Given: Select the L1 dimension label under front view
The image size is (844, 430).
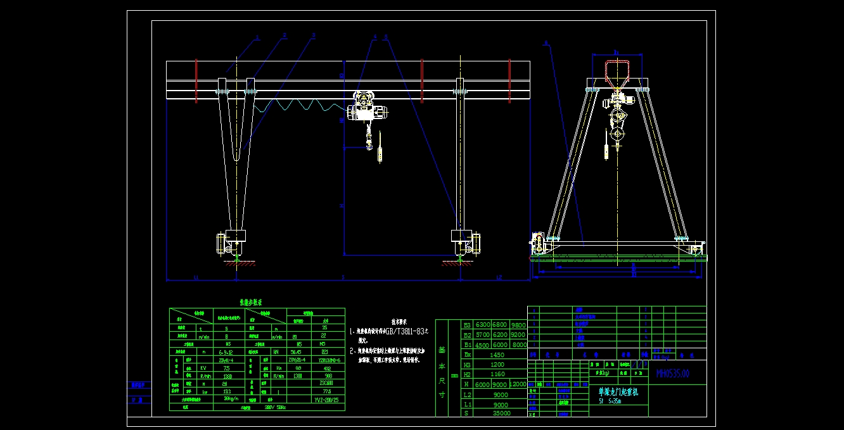Looking at the screenshot, I should pos(196,278).
